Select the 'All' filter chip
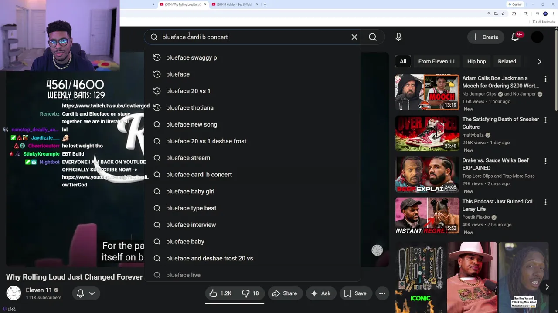Image resolution: width=558 pixels, height=313 pixels. [403, 61]
